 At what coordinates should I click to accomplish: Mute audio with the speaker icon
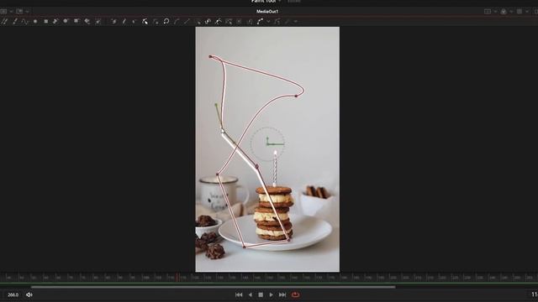pos(29,294)
